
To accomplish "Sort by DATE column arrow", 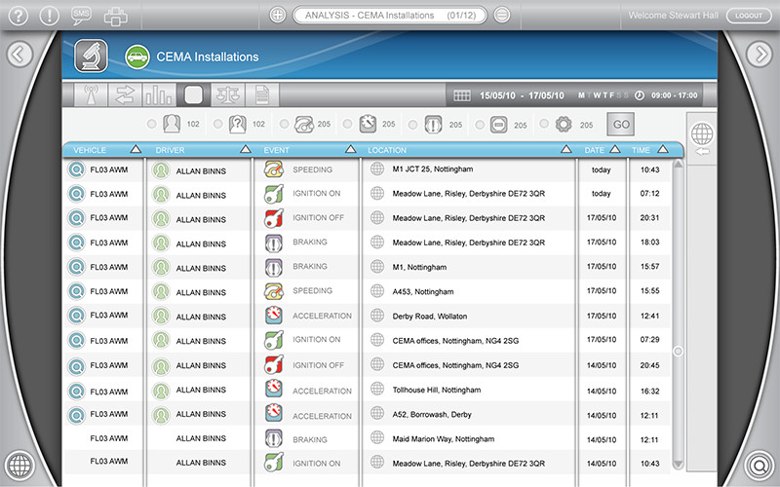I will coord(615,149).
